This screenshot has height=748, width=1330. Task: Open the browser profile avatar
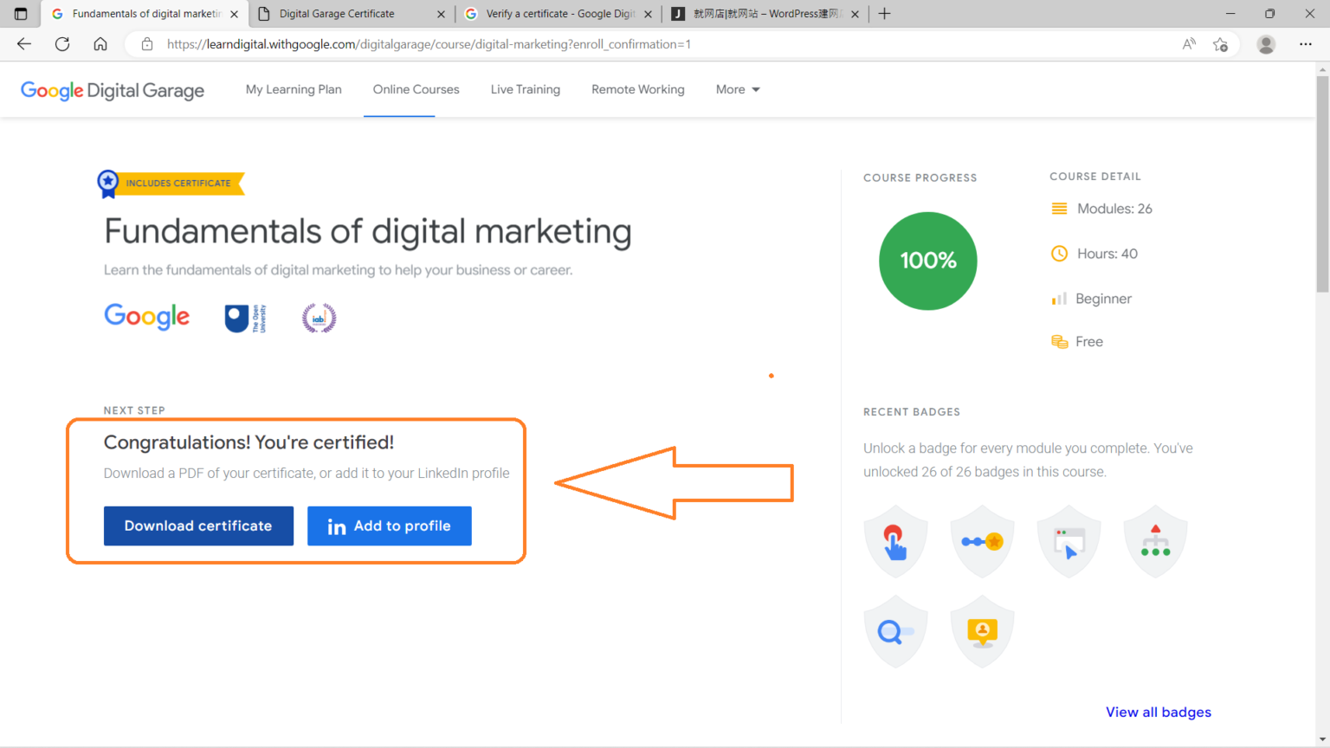[x=1266, y=44]
